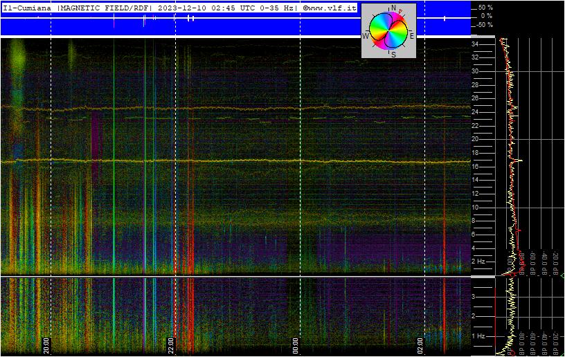Screen dimensions: 565x357
Task: Click the 22:00 time marker
Action: (x=170, y=345)
